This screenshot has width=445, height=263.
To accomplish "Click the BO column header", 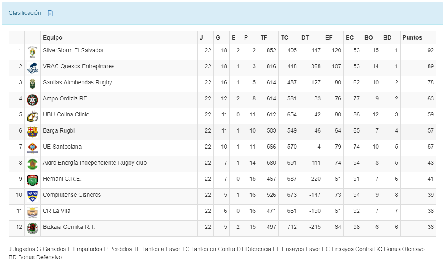I will coord(368,37).
